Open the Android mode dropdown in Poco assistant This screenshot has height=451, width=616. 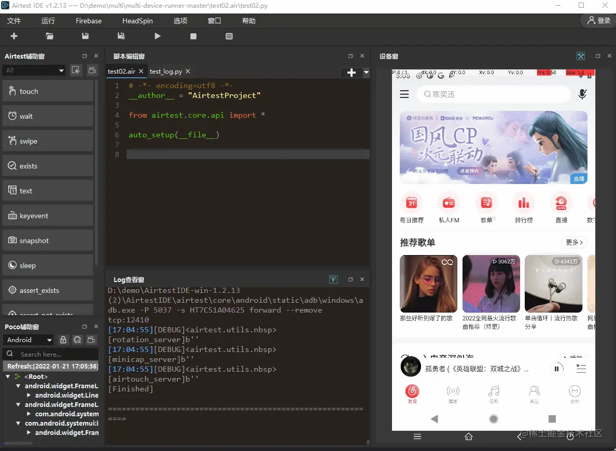pyautogui.click(x=28, y=340)
